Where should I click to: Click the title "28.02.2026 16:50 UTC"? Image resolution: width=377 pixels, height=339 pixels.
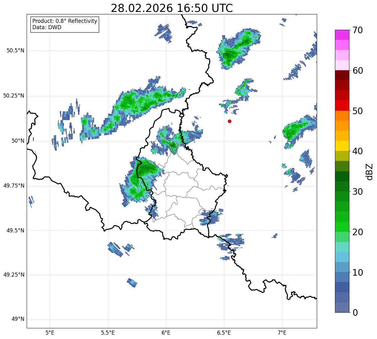point(172,8)
